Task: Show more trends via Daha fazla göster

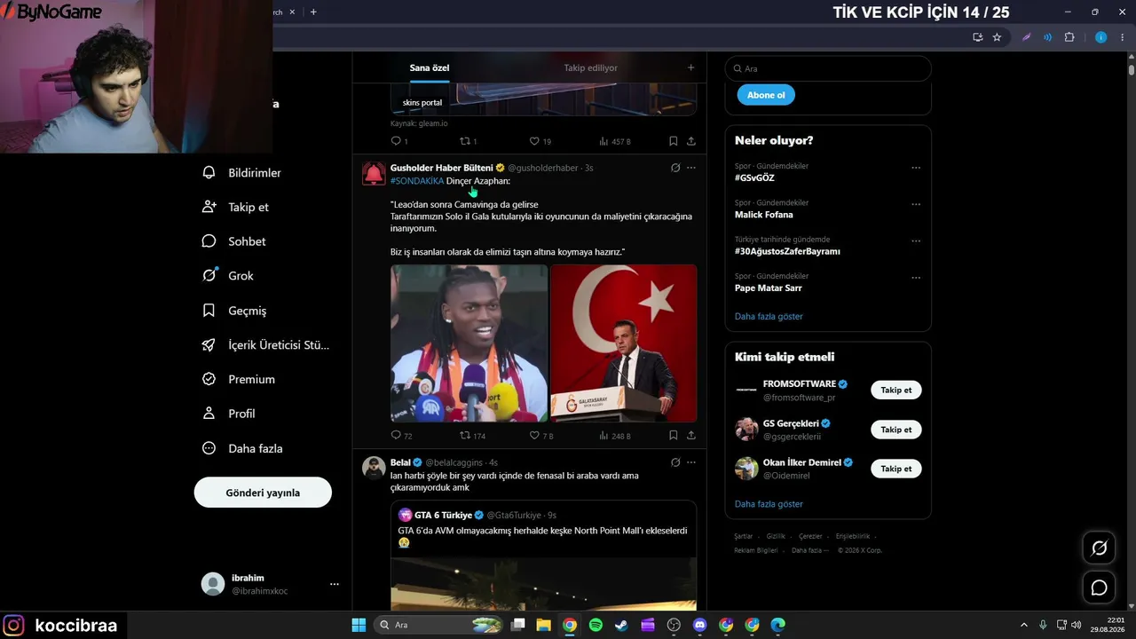Action: [x=769, y=316]
